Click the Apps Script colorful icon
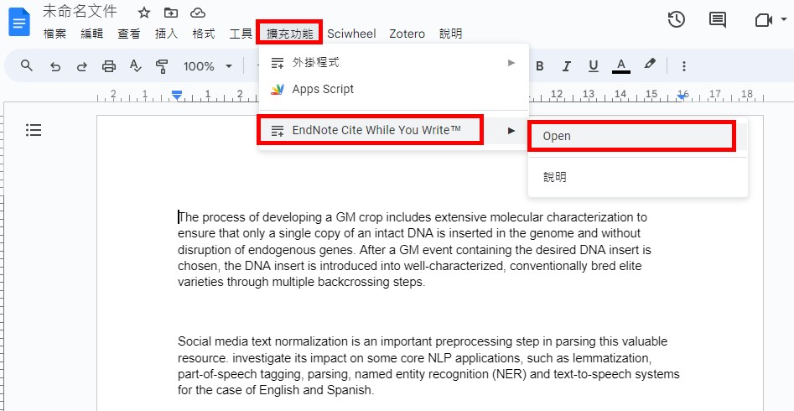The height and width of the screenshot is (411, 794). pos(277,90)
